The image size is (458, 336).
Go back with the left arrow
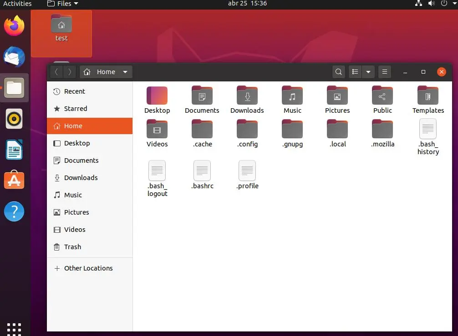pos(56,72)
